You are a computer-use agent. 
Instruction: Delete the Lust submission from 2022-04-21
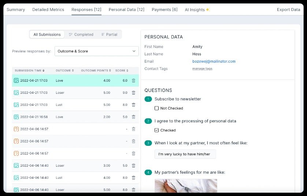pyautogui.click(x=133, y=105)
